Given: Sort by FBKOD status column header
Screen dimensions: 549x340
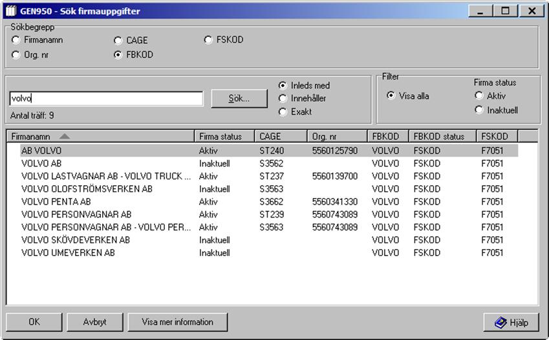Looking at the screenshot, I should [442, 136].
